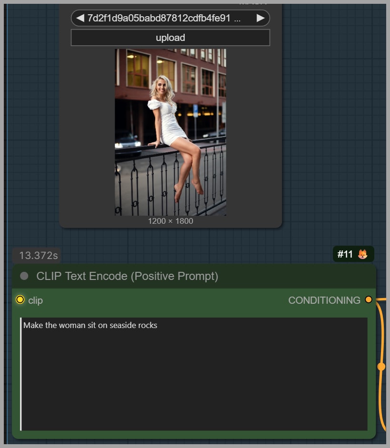Viewport: 390px width, 448px height.
Task: Click the woman photo preview thumbnail
Action: click(x=170, y=132)
